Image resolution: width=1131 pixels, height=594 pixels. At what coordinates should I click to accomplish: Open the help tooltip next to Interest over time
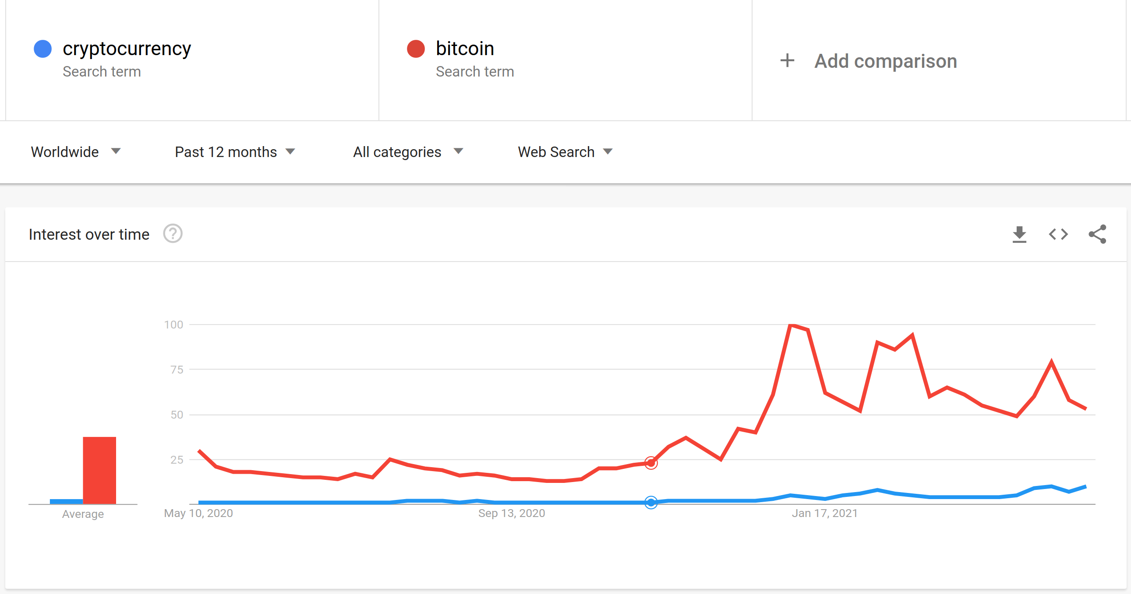172,234
